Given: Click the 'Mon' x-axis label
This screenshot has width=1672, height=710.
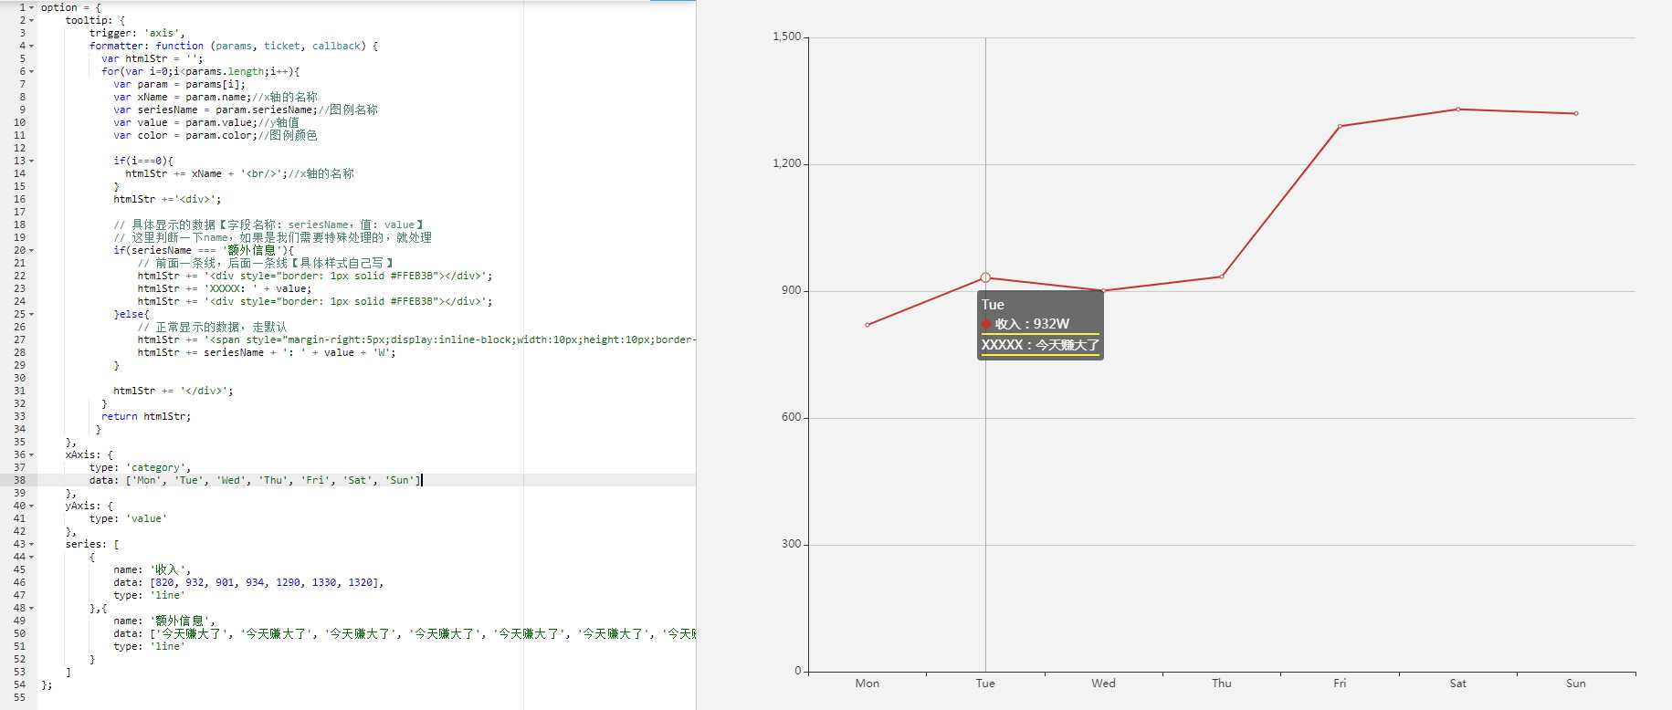Looking at the screenshot, I should 868,684.
